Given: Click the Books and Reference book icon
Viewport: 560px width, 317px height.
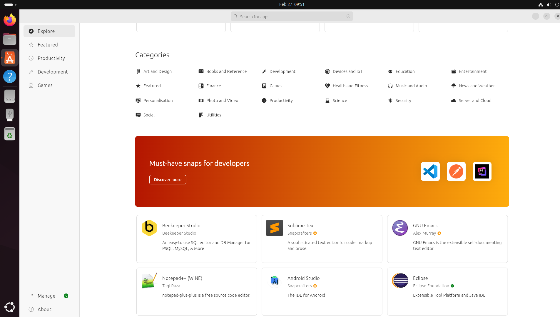Looking at the screenshot, I should click(x=201, y=71).
